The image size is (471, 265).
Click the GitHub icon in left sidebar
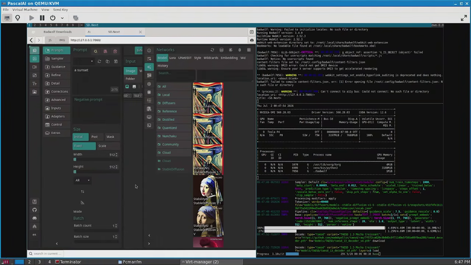(x=34, y=210)
